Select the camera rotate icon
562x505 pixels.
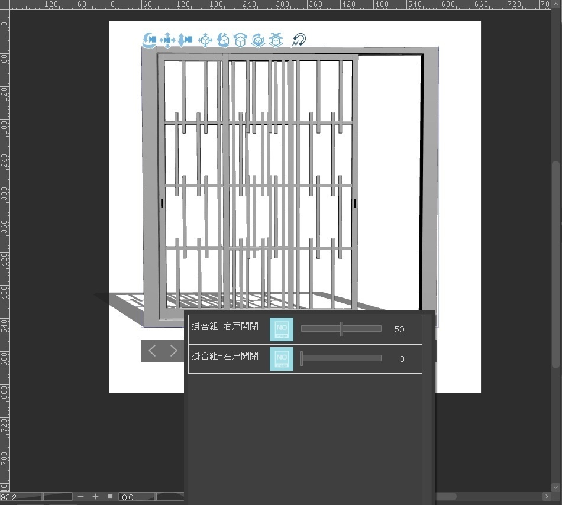click(149, 40)
